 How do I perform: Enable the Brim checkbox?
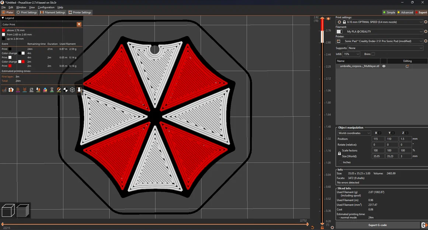pos(373,54)
